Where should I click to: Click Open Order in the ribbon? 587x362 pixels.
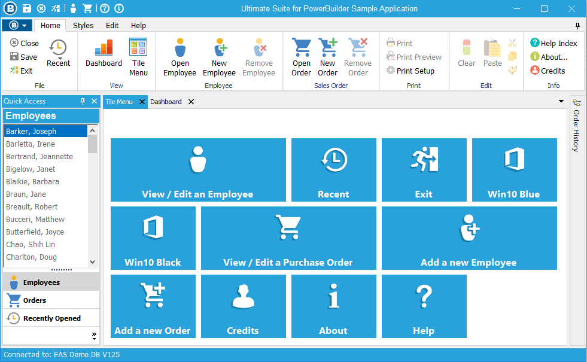click(302, 57)
